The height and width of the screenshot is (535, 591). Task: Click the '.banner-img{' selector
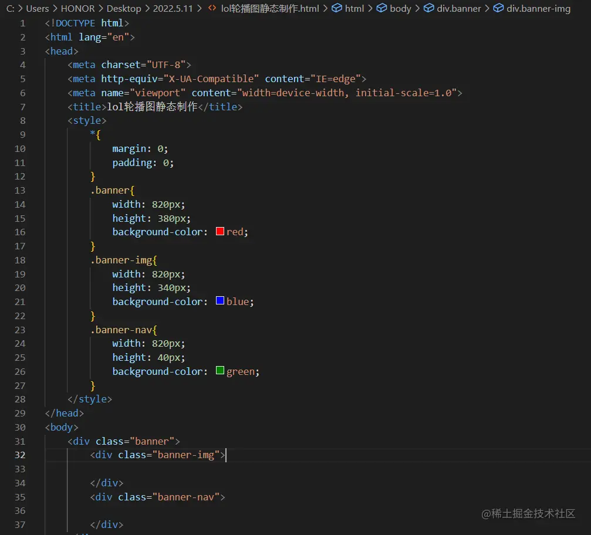coord(124,260)
